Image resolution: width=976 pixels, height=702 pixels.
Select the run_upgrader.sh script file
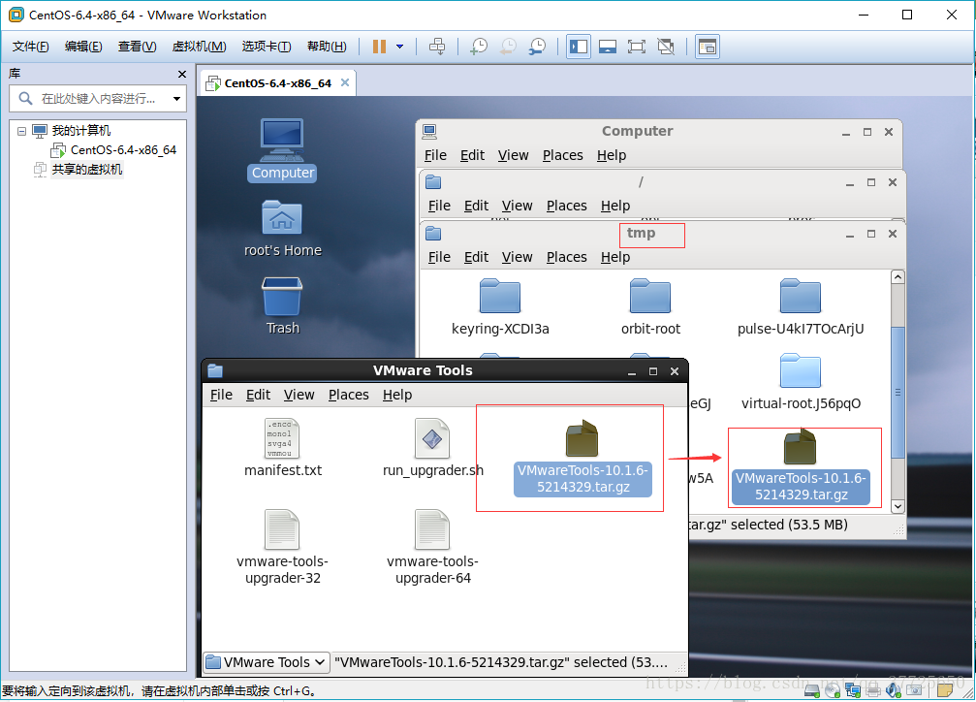coord(432,448)
